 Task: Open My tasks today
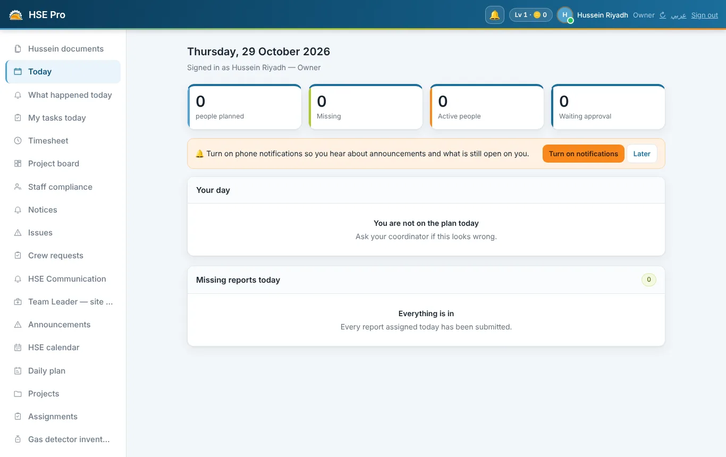pos(63,118)
